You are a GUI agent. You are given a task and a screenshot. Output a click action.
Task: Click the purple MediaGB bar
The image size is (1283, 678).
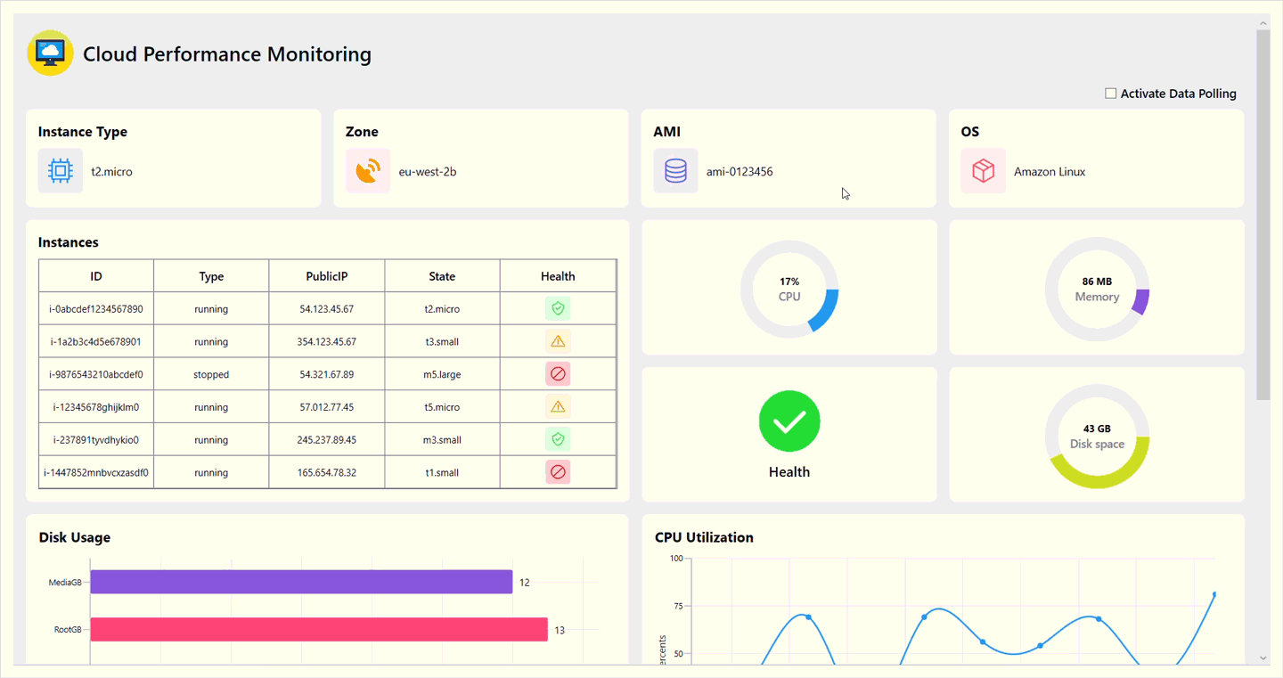click(x=301, y=582)
